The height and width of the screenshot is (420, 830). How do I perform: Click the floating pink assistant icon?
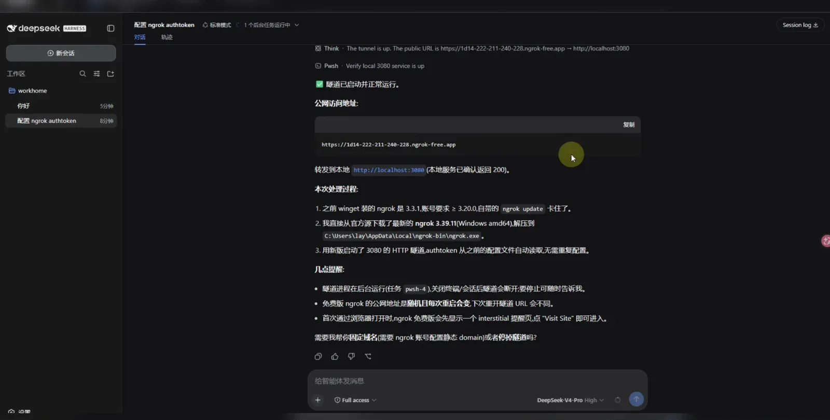[825, 241]
